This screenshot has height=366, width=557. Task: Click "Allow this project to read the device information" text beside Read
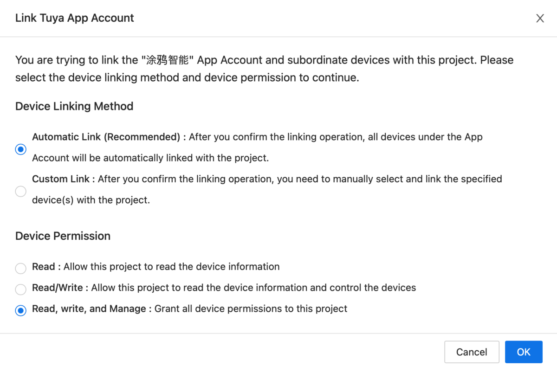[171, 267]
